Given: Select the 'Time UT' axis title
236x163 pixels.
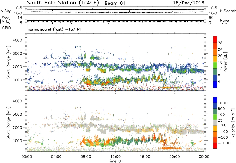Looking at the screenshot, I should (x=115, y=161).
